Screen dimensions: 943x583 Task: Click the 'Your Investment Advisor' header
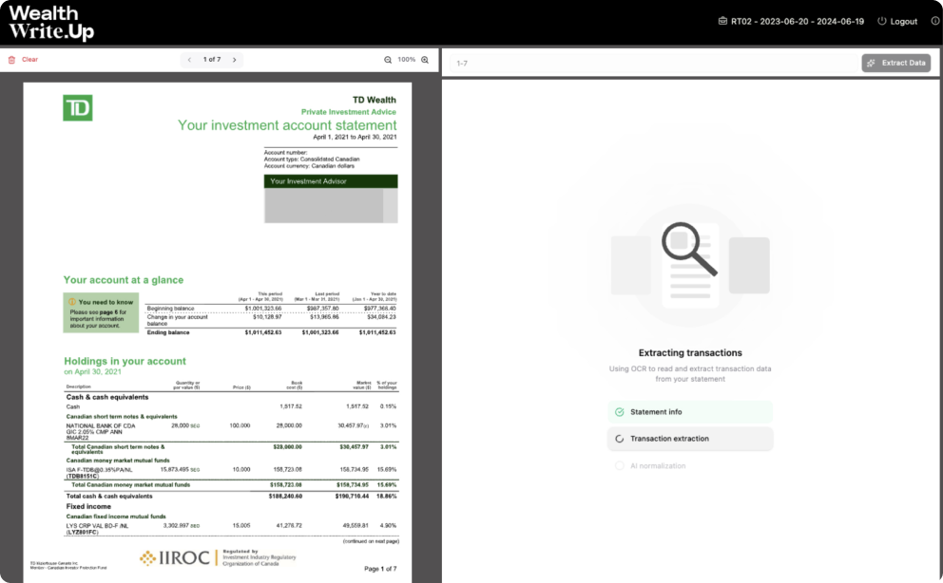331,180
